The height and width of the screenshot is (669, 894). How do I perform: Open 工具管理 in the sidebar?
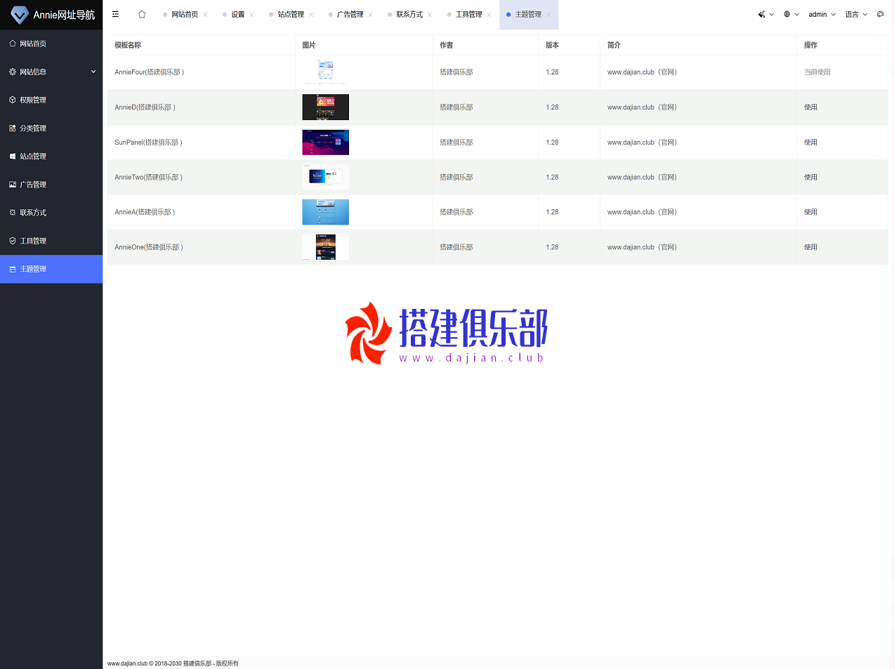coord(51,240)
